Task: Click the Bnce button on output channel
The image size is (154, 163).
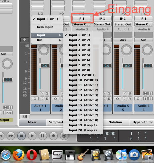Action: point(8,113)
